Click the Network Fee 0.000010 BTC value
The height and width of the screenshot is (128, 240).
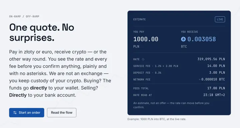[x=212, y=79]
